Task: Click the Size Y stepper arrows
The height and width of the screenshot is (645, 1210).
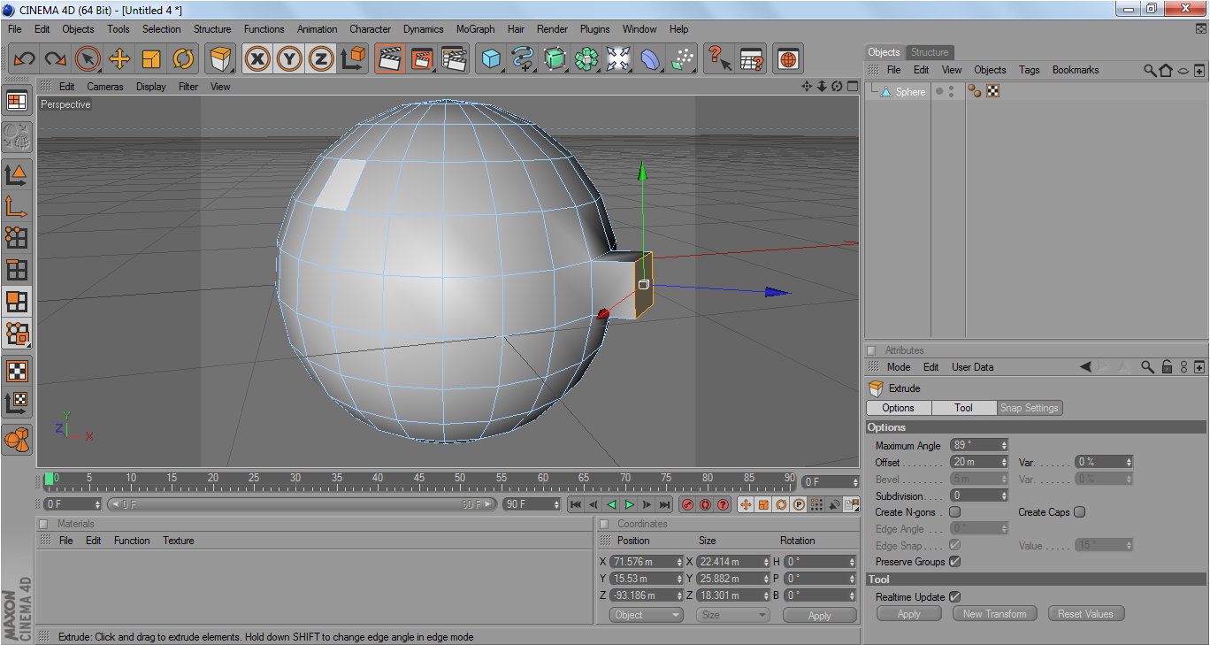Action: pos(766,579)
